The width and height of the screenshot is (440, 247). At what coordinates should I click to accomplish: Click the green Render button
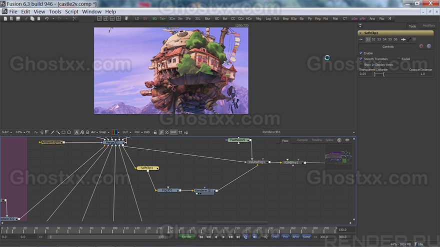click(186, 237)
